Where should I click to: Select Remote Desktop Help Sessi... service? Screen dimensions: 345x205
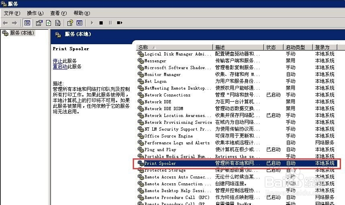(x=178, y=191)
